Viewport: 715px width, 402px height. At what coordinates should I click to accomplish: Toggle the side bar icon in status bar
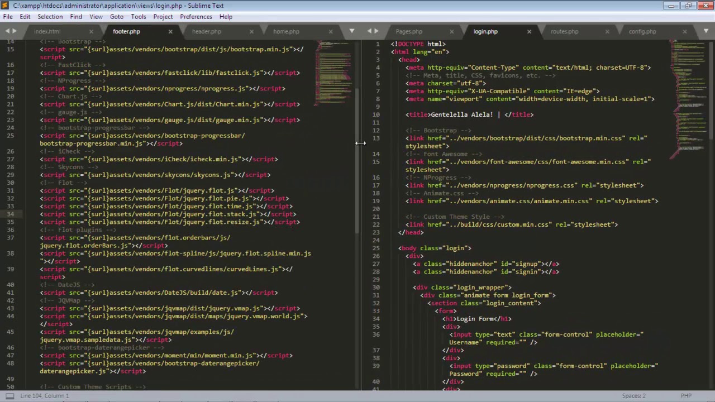click(x=9, y=396)
